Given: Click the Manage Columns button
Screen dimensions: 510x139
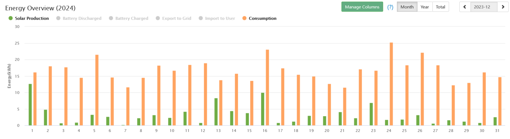Looking at the screenshot, I should (362, 7).
